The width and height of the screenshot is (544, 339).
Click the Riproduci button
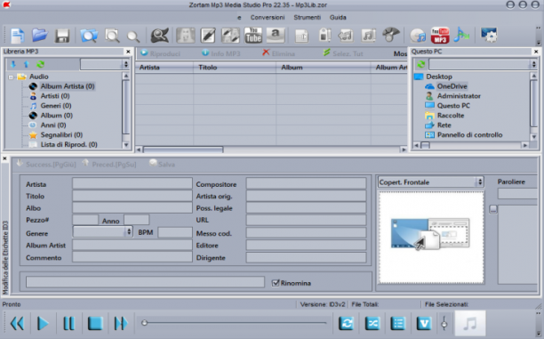pyautogui.click(x=160, y=53)
